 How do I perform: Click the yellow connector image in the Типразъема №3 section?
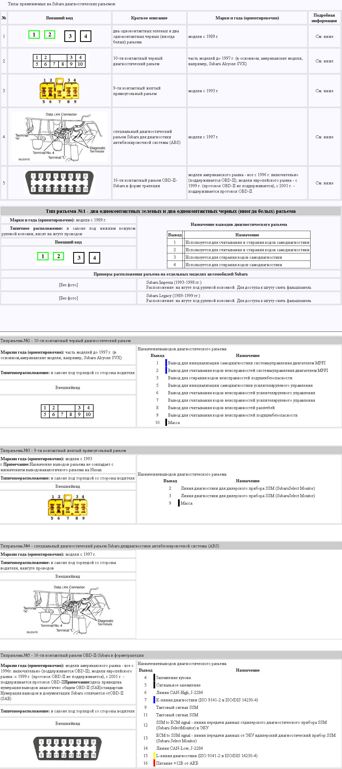[x=68, y=507]
